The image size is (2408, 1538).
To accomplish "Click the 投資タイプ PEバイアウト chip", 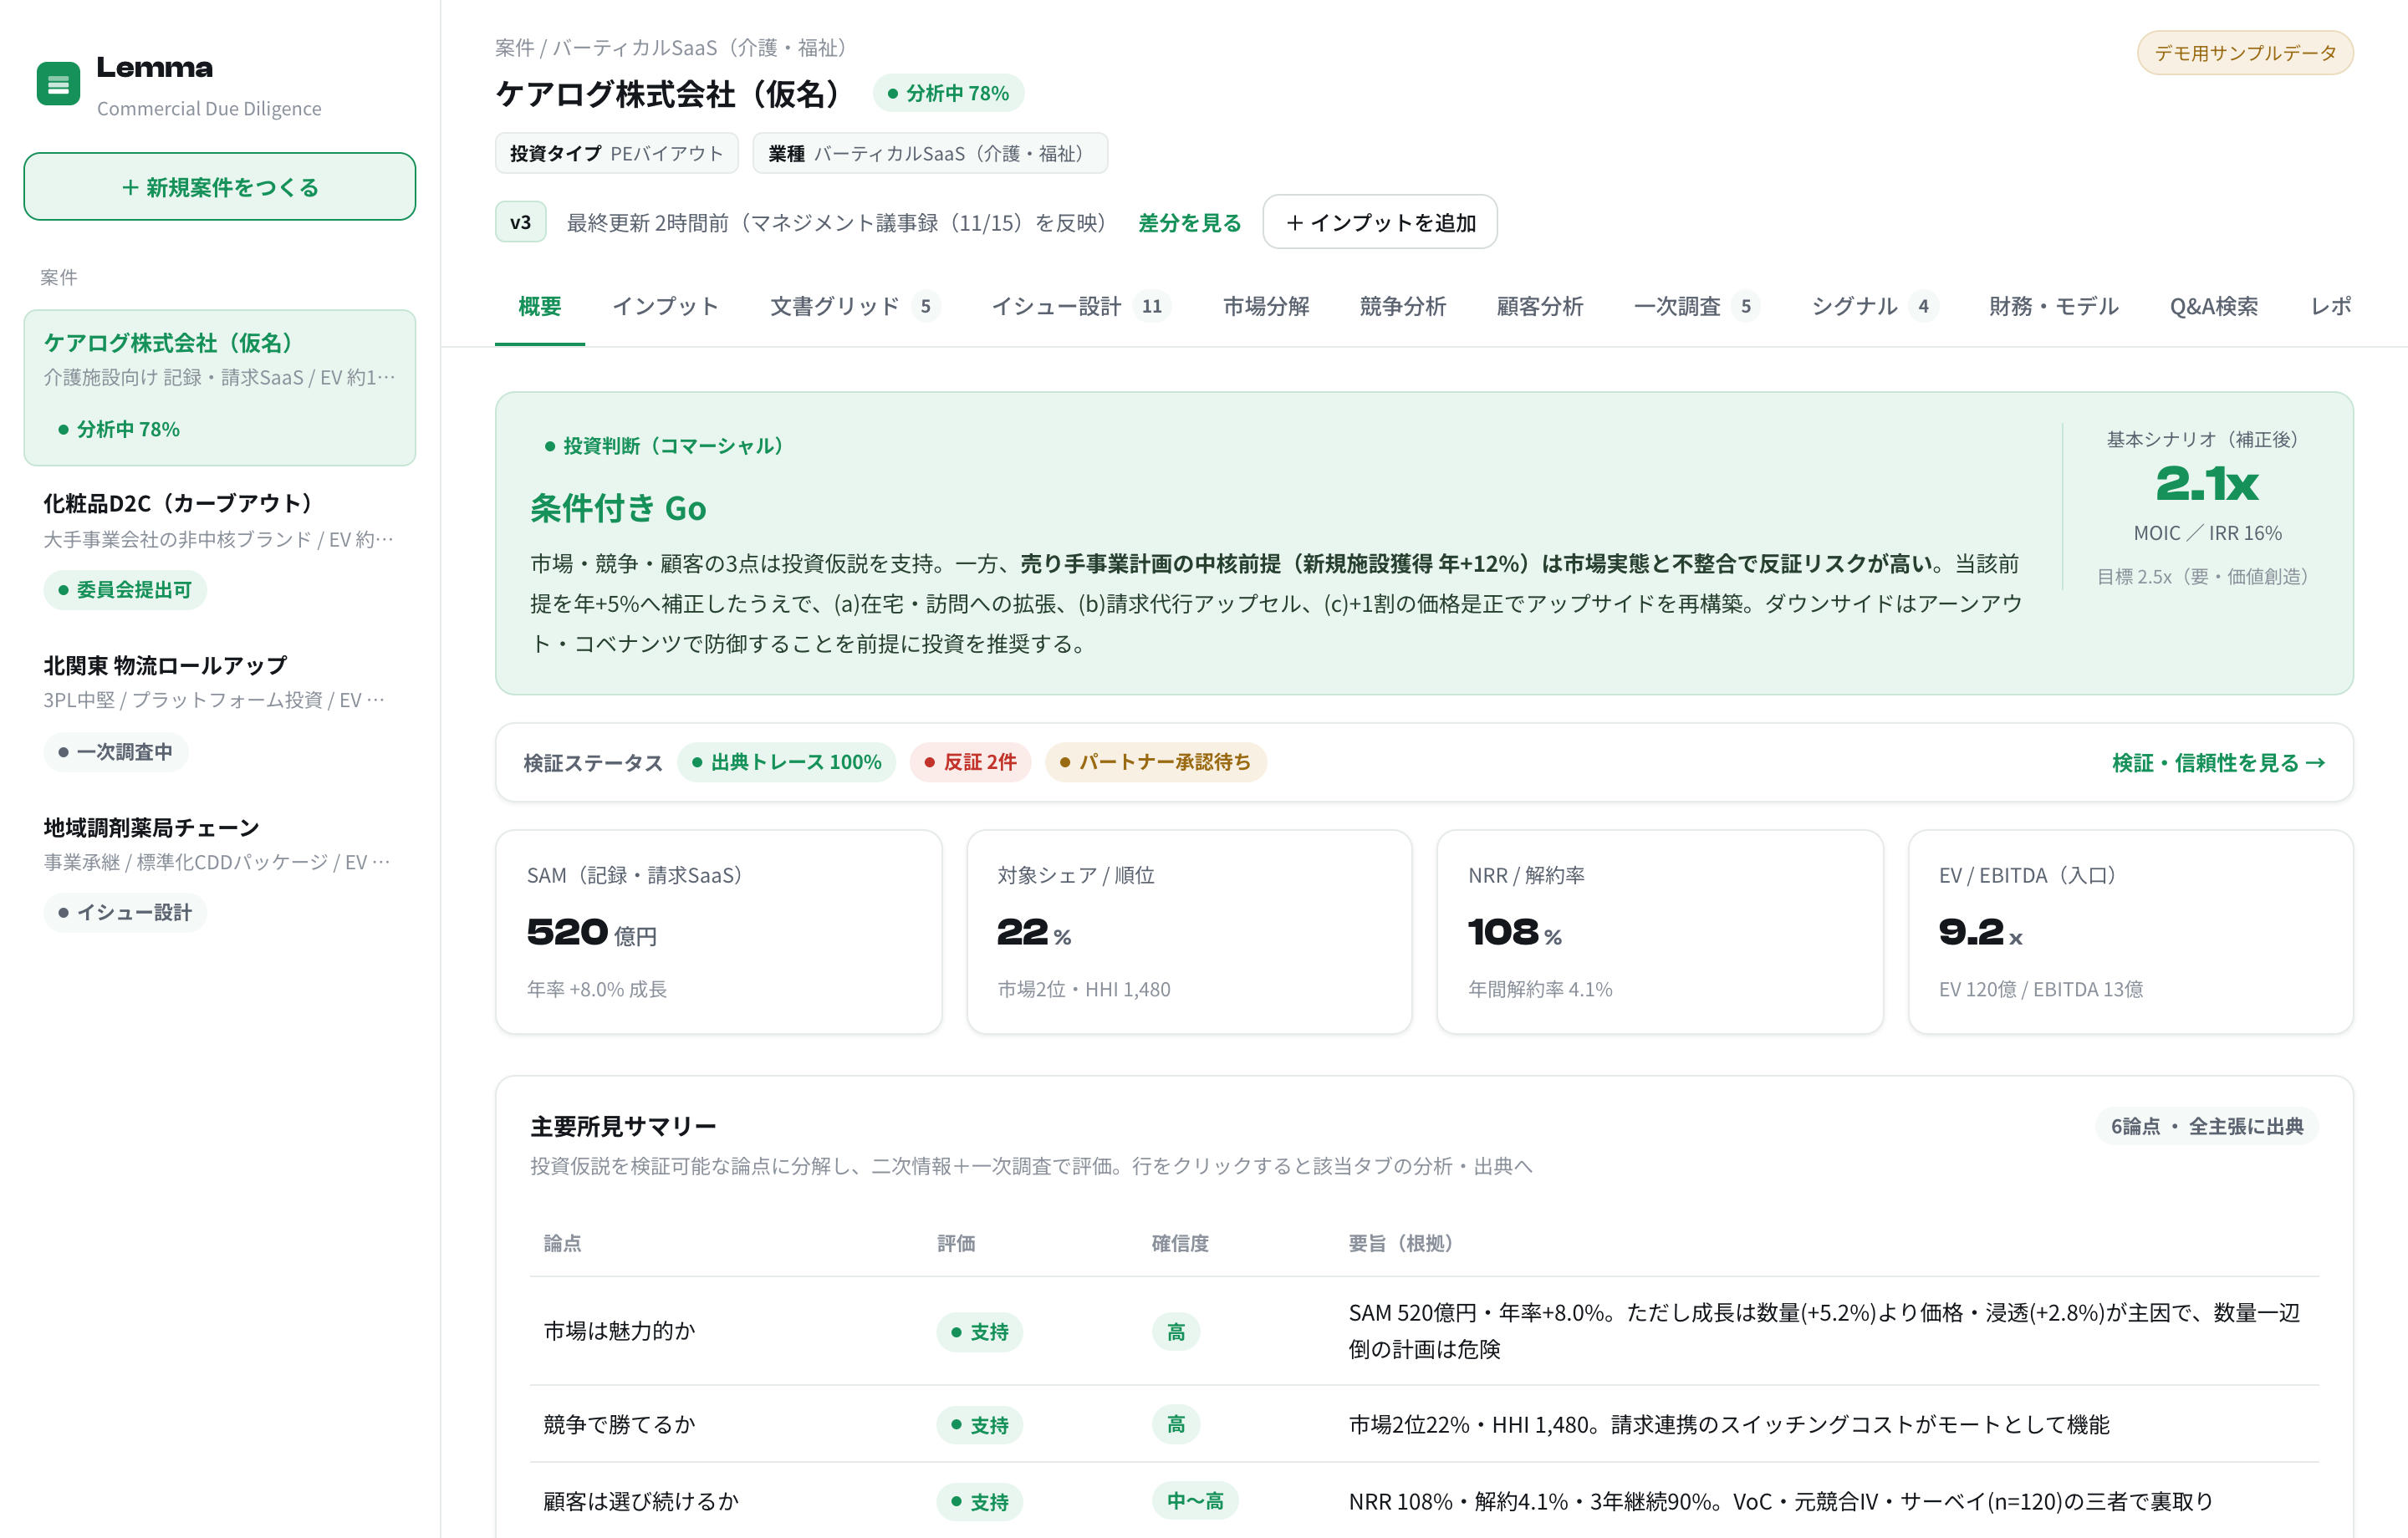I will pos(617,153).
